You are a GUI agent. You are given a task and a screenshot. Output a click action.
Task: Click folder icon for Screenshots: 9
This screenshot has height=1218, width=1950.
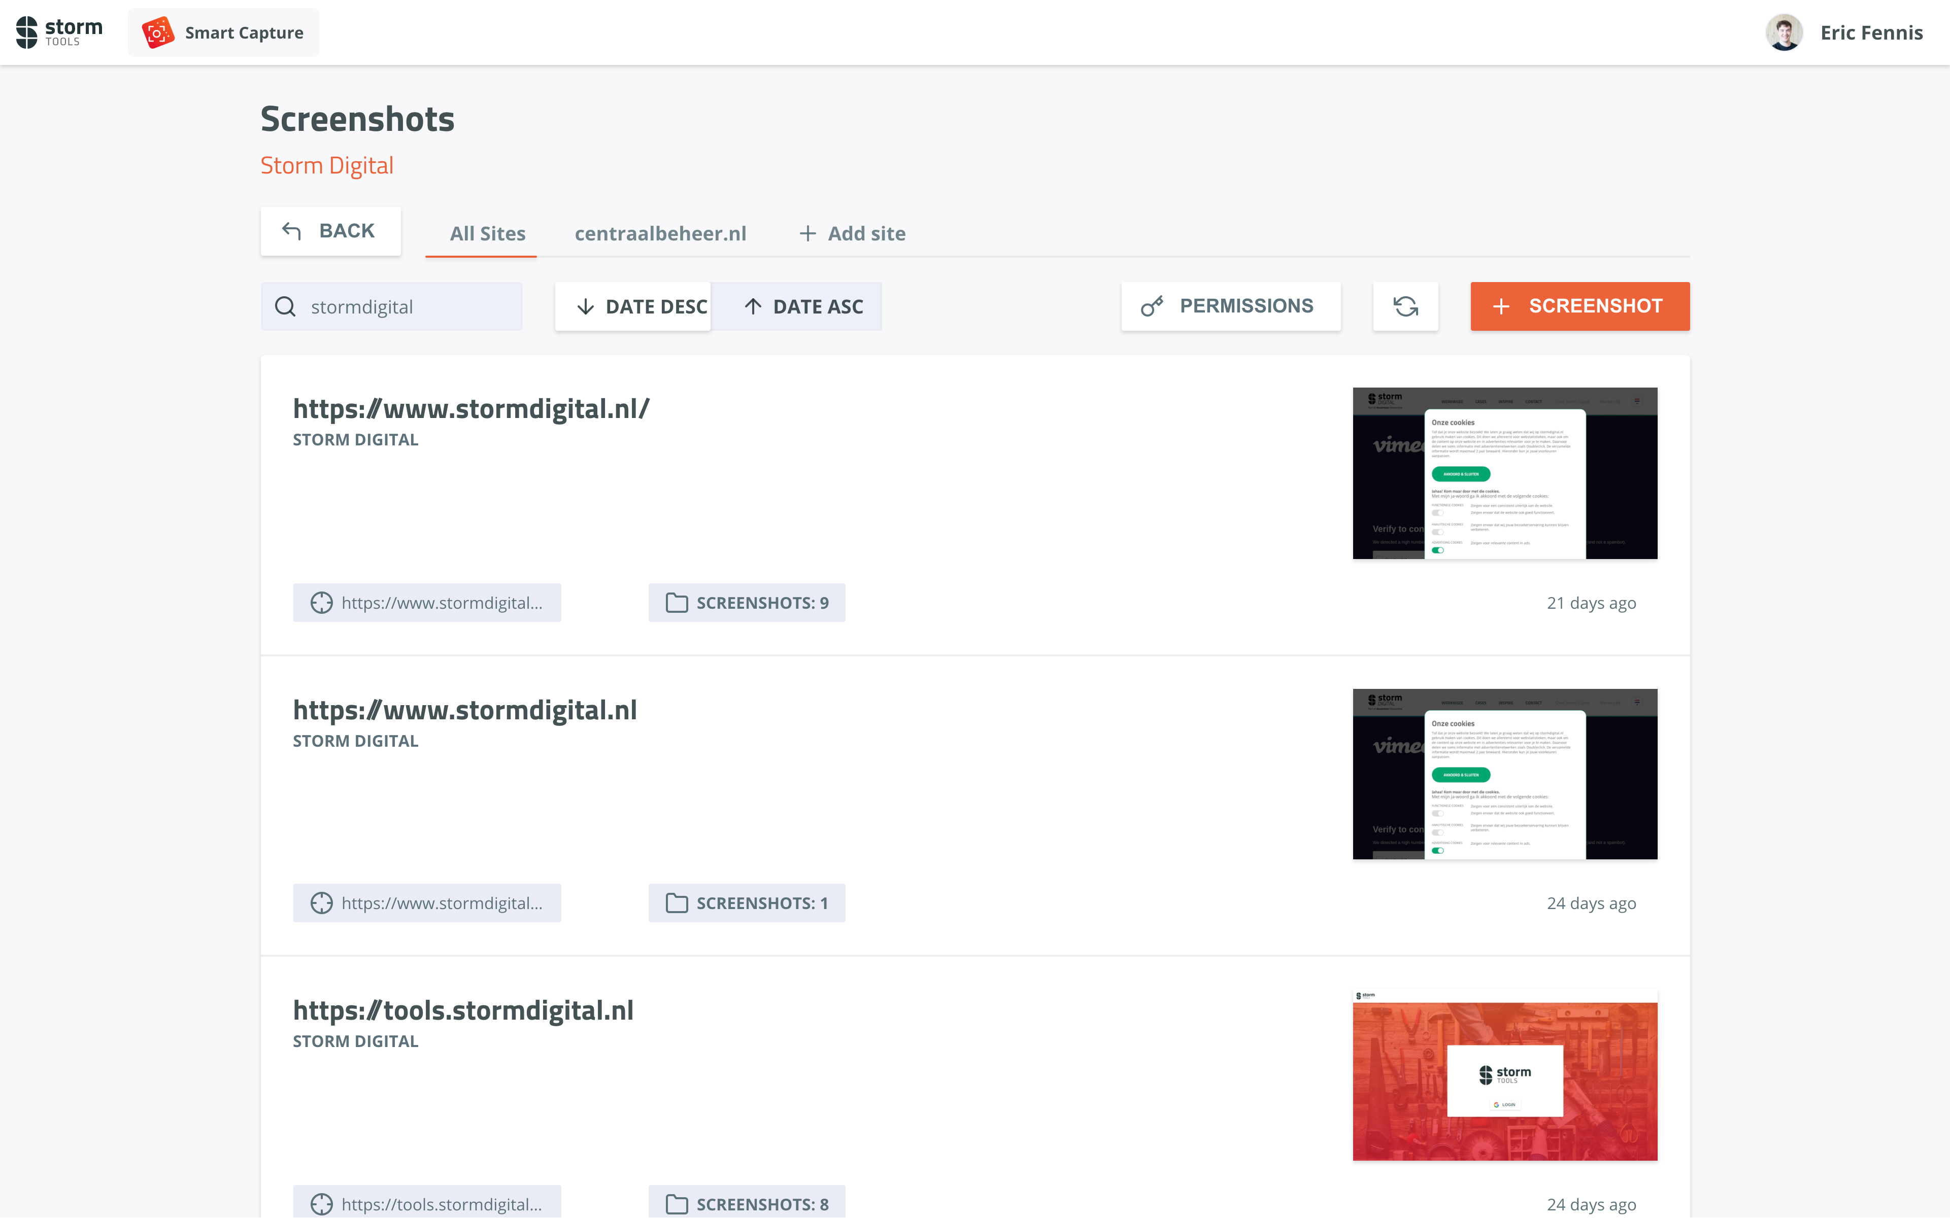(x=677, y=603)
